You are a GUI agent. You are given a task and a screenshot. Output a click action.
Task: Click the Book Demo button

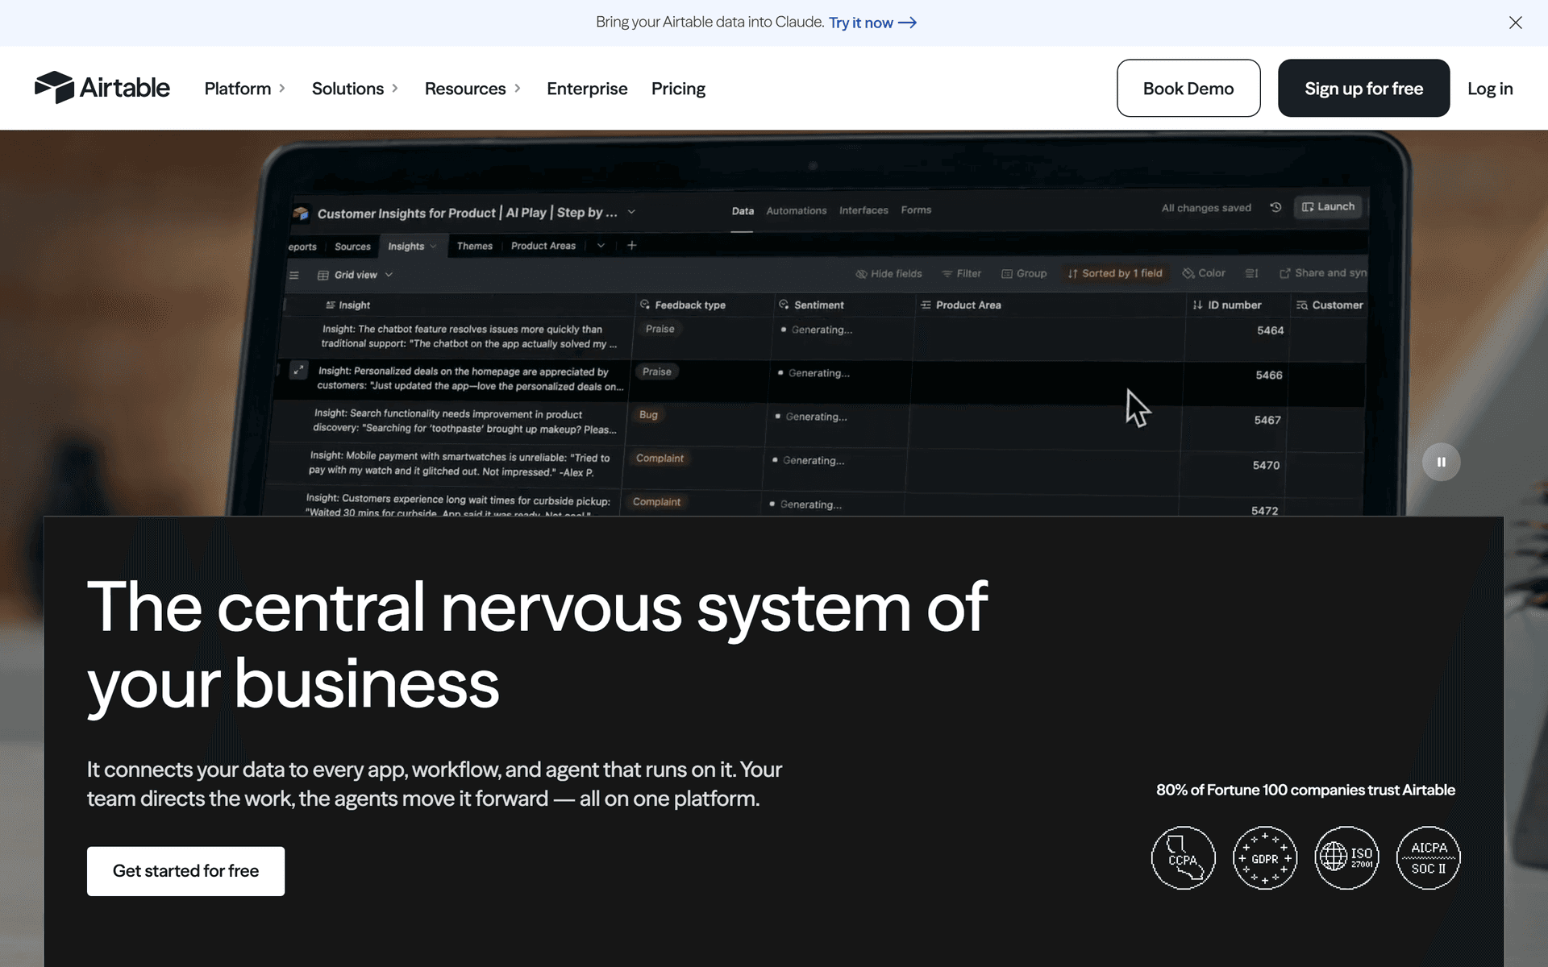(x=1188, y=88)
